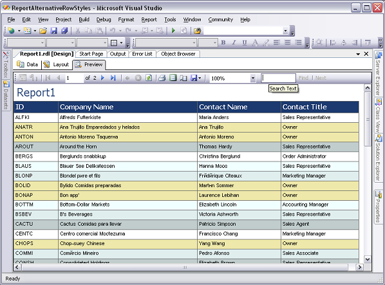Open the active files dropdown arrow

358,54
